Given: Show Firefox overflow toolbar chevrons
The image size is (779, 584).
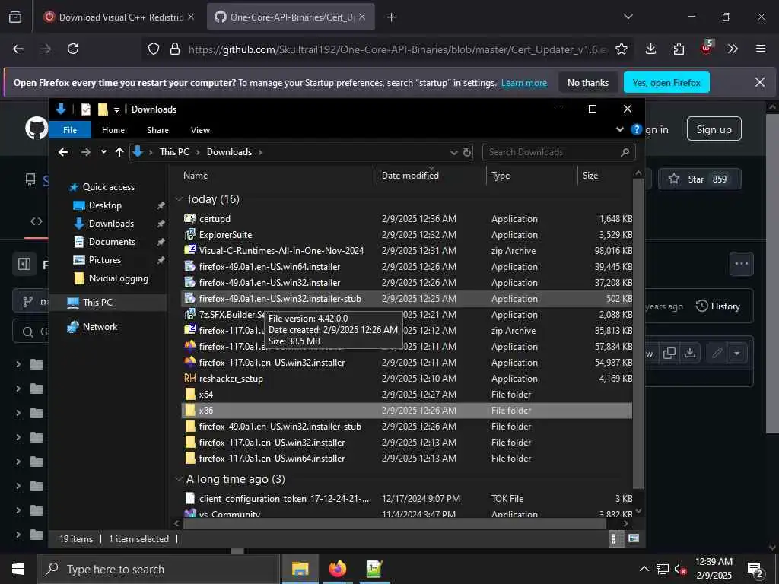Looking at the screenshot, I should [x=733, y=49].
